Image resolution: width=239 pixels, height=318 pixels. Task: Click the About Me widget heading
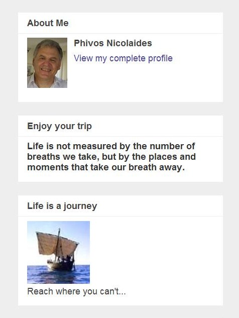pyautogui.click(x=48, y=23)
